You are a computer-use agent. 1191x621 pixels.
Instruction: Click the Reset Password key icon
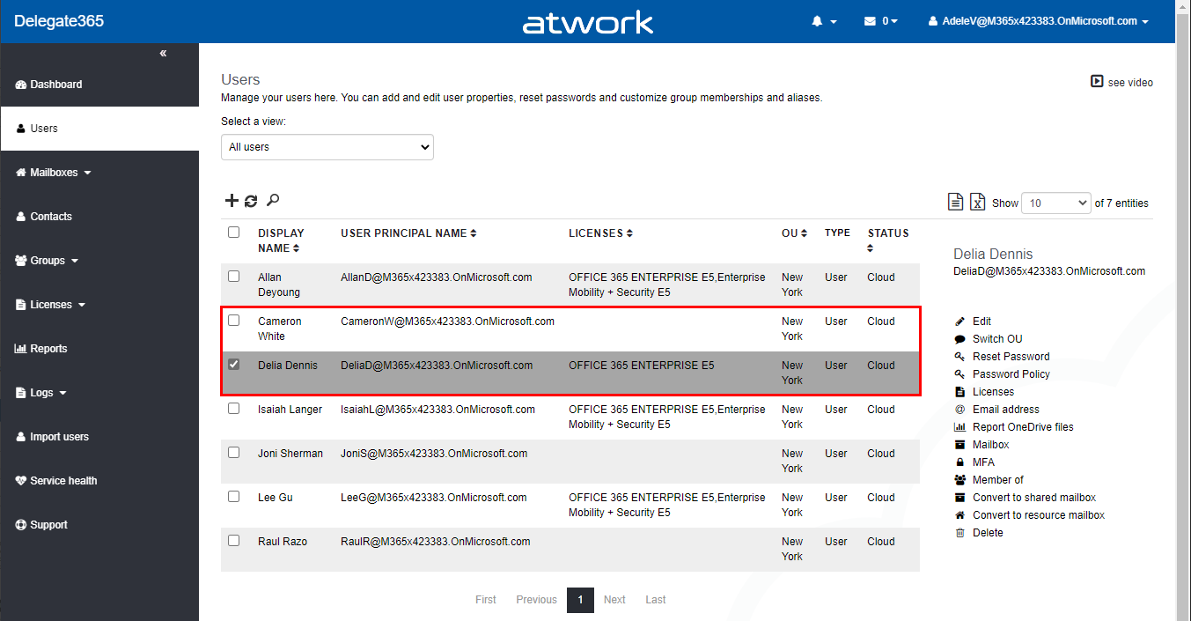pyautogui.click(x=959, y=357)
